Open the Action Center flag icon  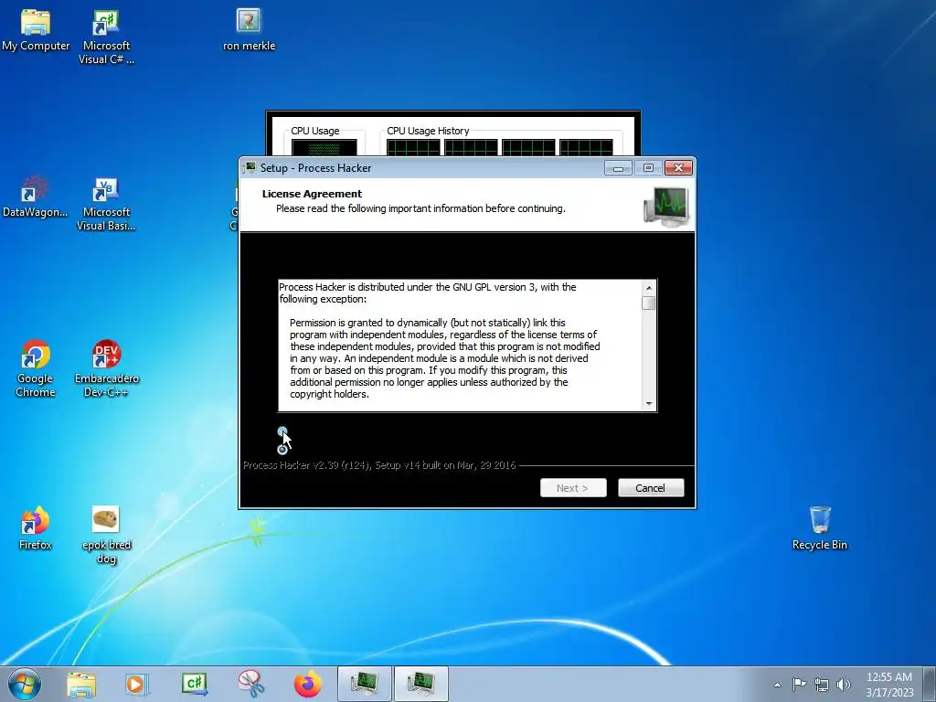(799, 684)
